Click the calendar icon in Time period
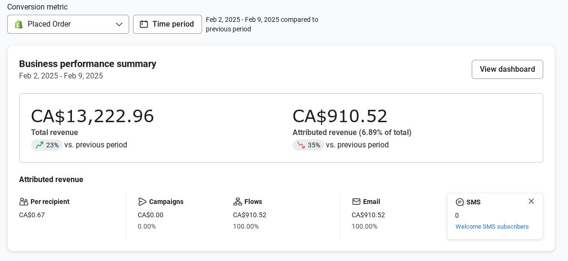 [x=144, y=24]
